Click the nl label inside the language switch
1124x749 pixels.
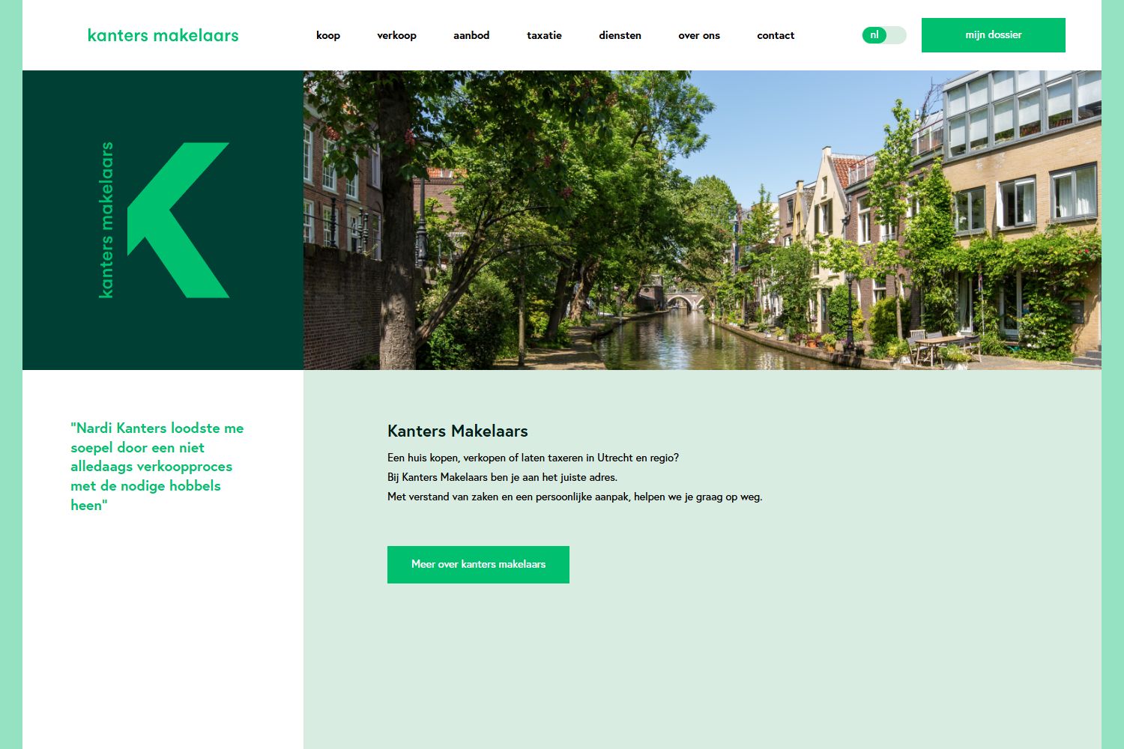(874, 34)
